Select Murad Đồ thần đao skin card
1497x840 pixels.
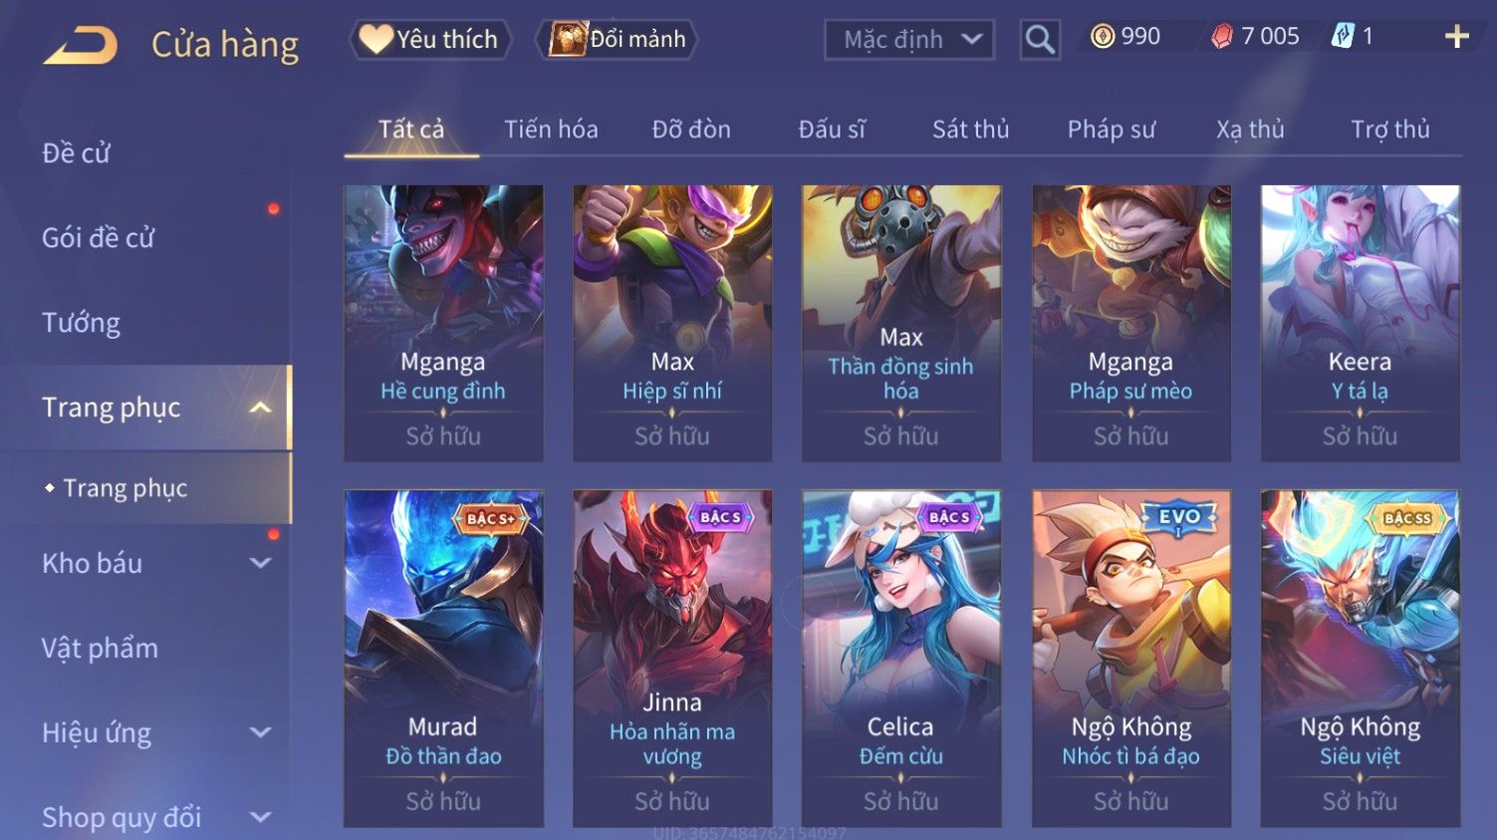(443, 658)
